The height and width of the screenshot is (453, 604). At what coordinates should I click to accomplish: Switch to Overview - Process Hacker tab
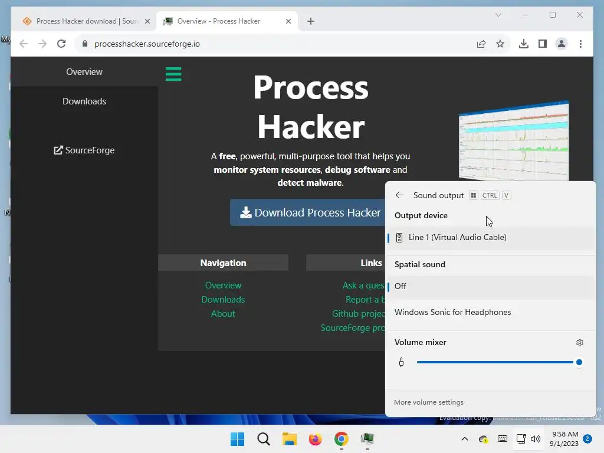tap(227, 21)
